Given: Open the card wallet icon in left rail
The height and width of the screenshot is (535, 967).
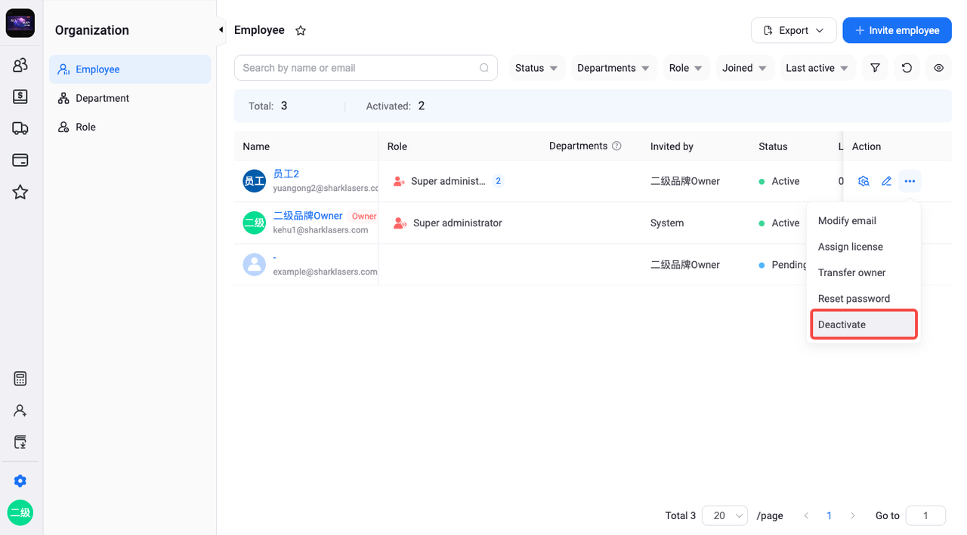Looking at the screenshot, I should 20,160.
